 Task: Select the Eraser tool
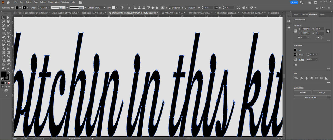8,37
